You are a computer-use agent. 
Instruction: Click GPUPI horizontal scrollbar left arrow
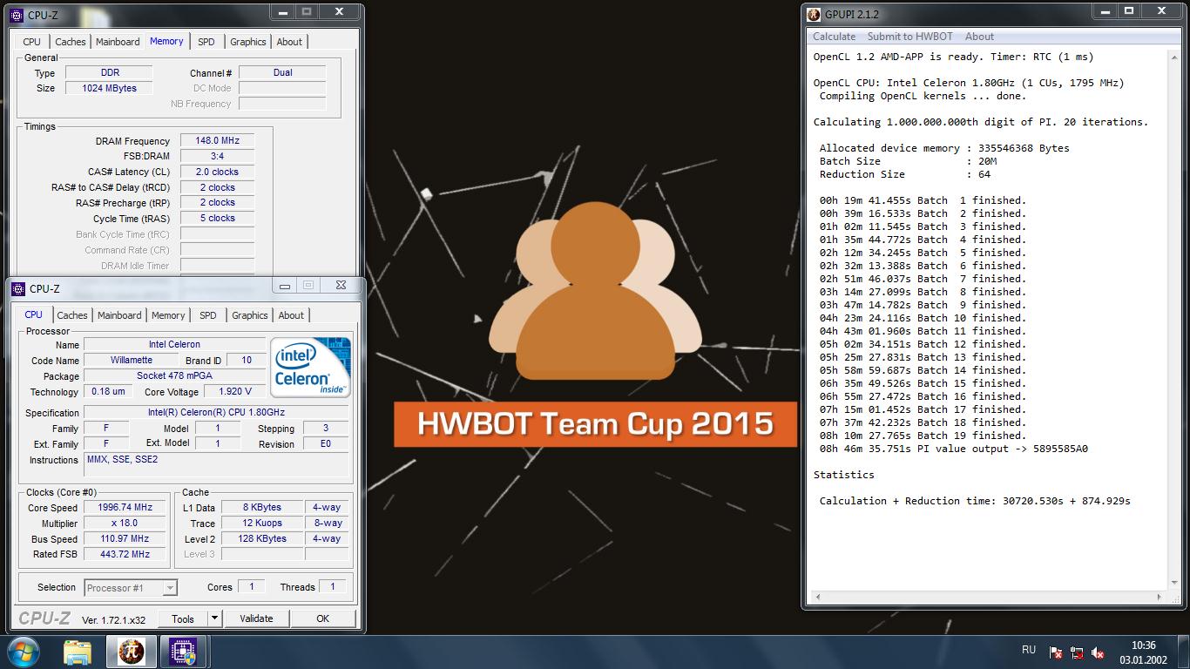tap(816, 597)
